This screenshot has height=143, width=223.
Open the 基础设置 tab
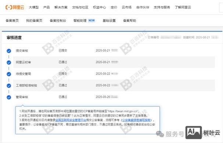point(109,21)
